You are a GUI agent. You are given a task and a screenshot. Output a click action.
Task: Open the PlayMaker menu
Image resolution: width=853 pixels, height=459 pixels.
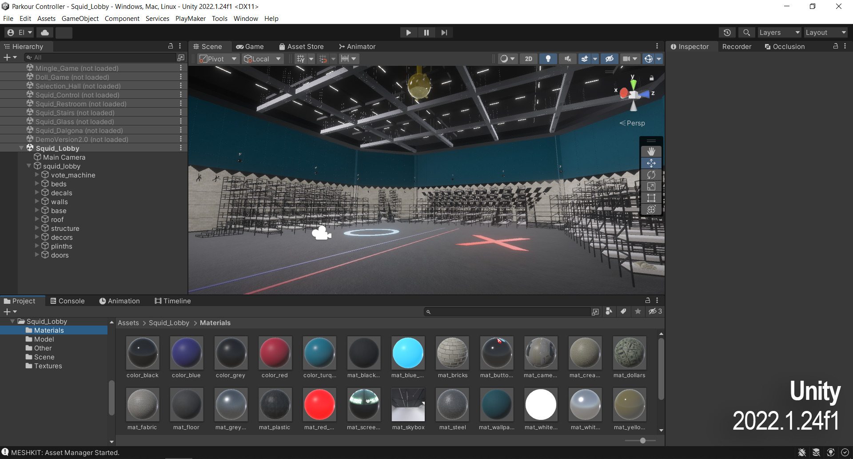click(x=190, y=19)
